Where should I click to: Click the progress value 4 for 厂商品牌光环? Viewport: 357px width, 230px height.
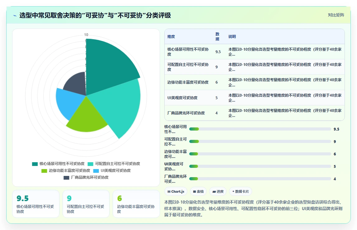coord(335,179)
